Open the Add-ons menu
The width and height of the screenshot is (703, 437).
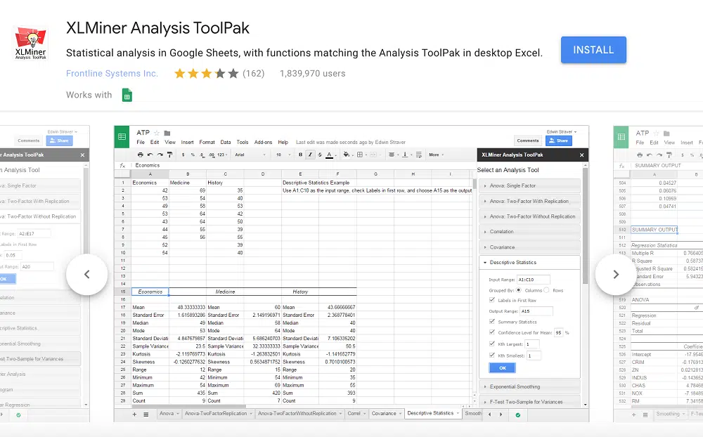[x=263, y=142]
